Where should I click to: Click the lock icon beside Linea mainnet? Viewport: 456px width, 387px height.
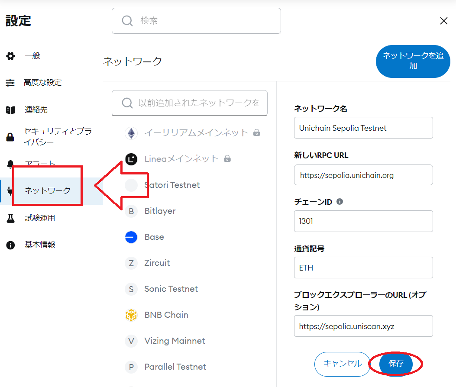pyautogui.click(x=227, y=159)
